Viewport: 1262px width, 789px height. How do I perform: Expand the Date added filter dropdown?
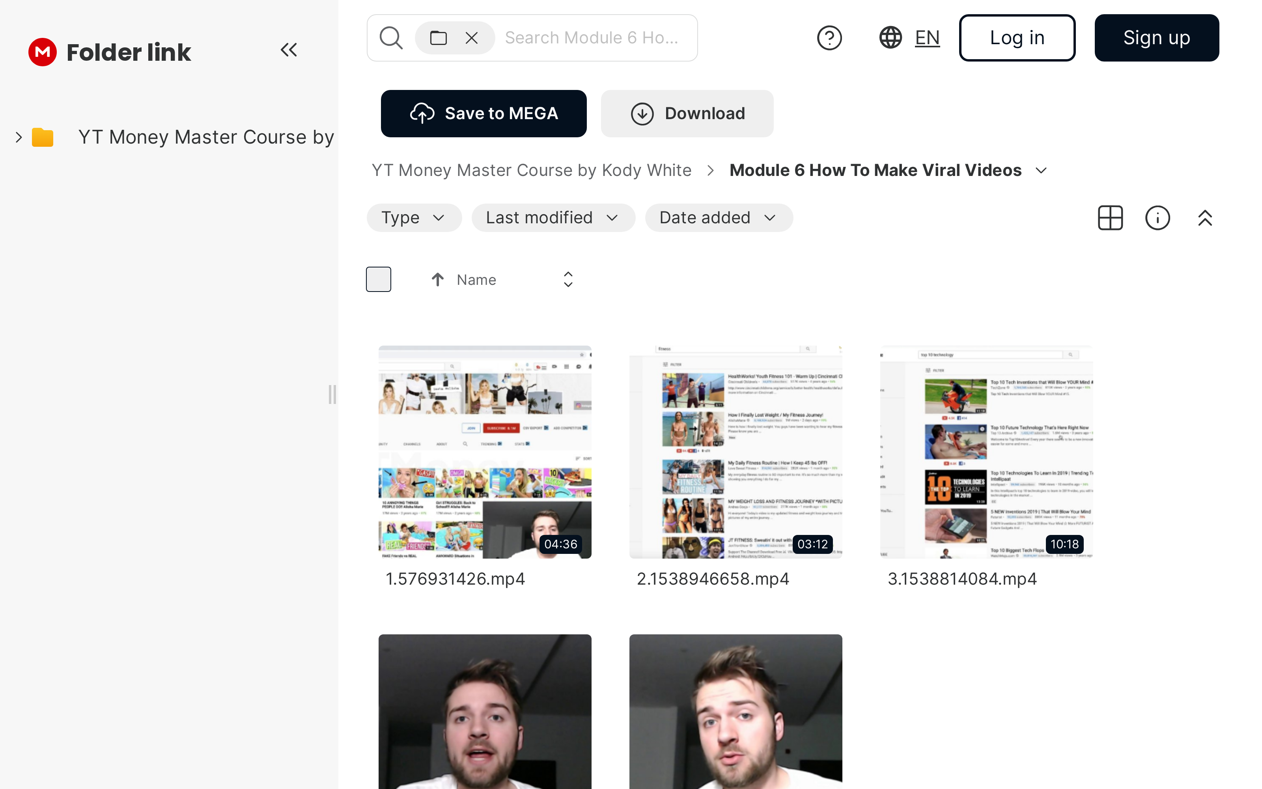718,218
